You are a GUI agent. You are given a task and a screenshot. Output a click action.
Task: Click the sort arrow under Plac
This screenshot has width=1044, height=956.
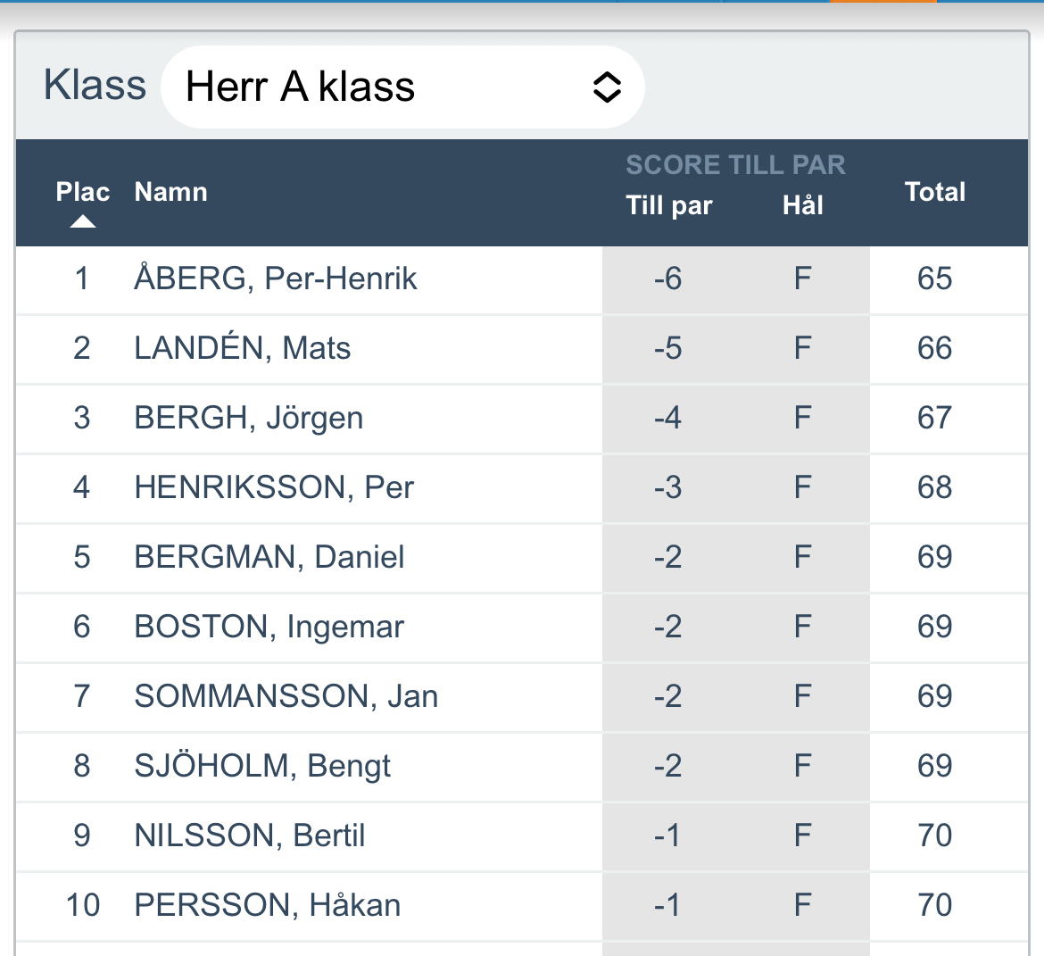click(x=83, y=221)
